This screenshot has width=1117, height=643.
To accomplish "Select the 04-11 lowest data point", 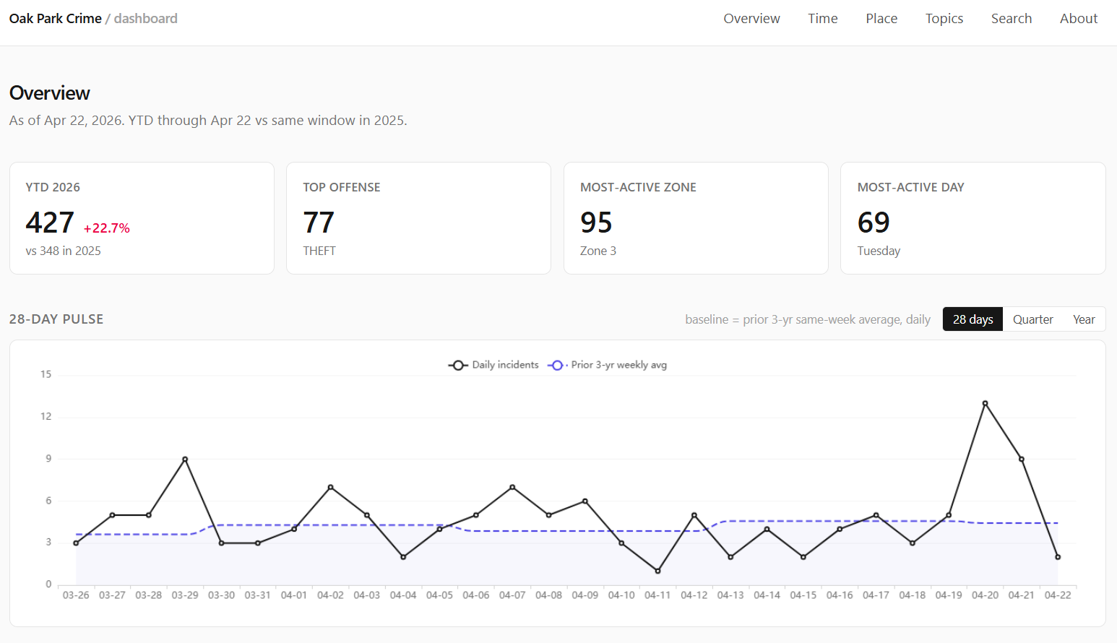I will 657,571.
